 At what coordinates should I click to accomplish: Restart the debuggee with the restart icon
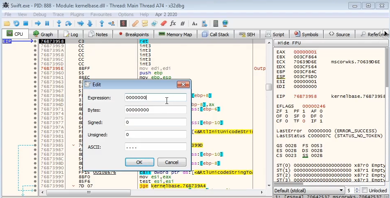16,23
